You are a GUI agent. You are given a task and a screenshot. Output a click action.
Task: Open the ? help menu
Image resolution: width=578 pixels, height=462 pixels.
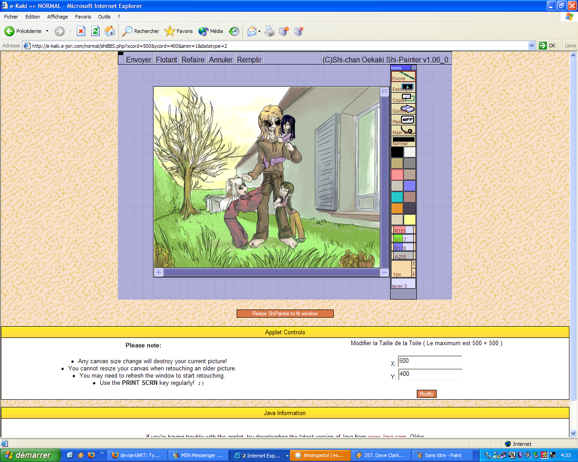tap(119, 17)
